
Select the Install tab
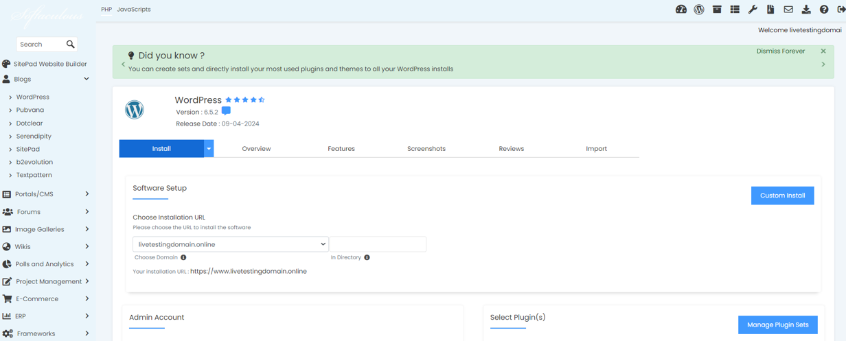pos(161,148)
